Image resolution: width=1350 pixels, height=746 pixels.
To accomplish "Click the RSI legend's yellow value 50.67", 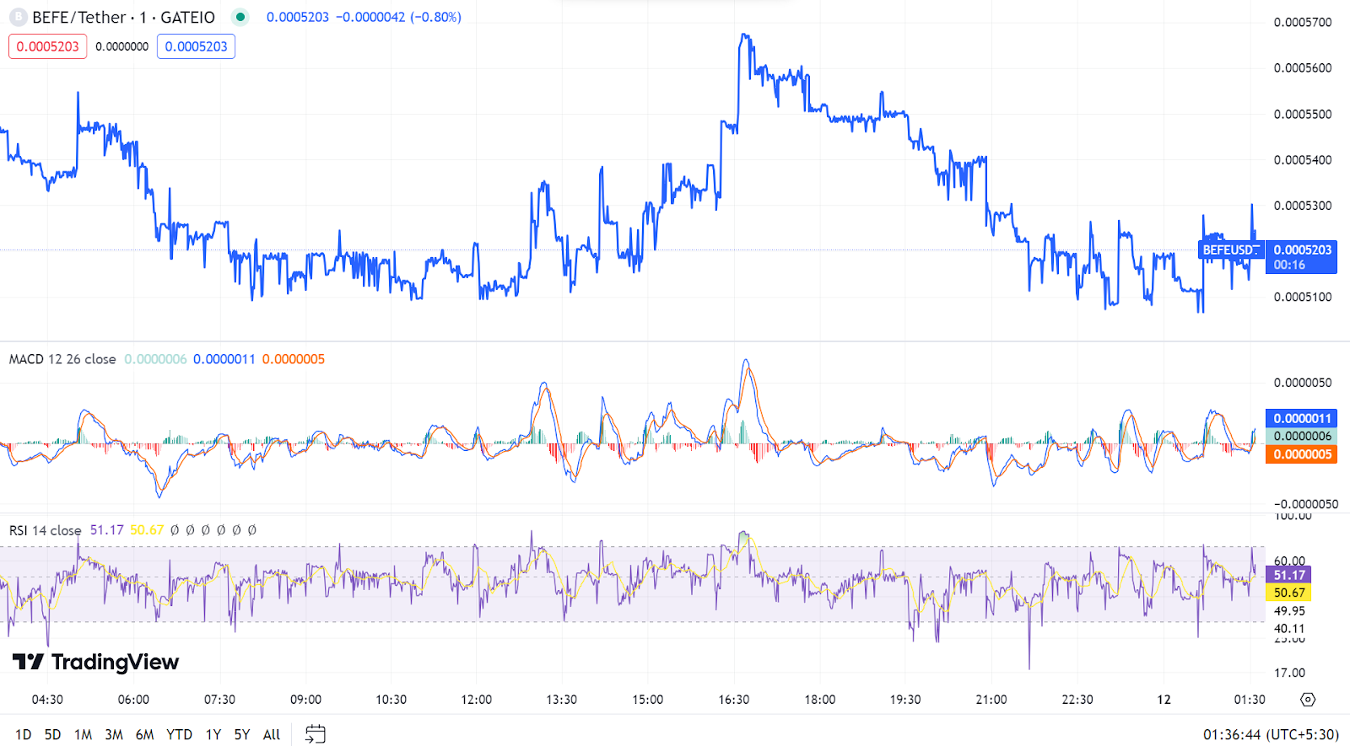I will (x=147, y=530).
